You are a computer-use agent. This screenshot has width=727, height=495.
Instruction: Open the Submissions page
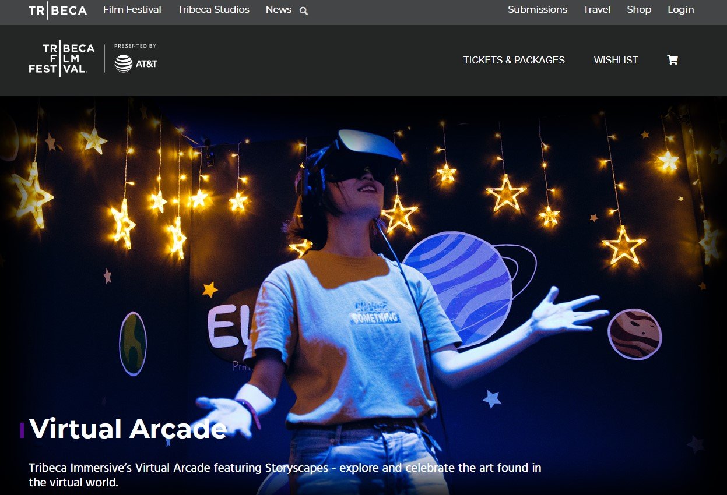click(538, 10)
